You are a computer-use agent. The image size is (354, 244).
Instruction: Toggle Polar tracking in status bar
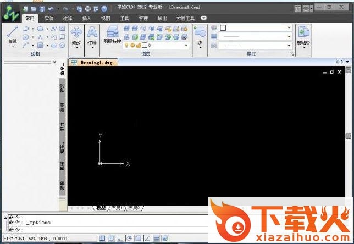129,238
